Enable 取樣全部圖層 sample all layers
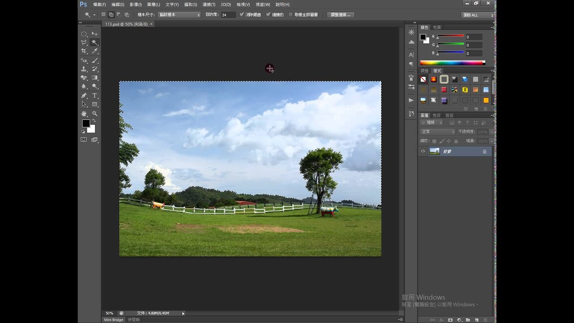This screenshot has width=574, height=323. coord(291,15)
